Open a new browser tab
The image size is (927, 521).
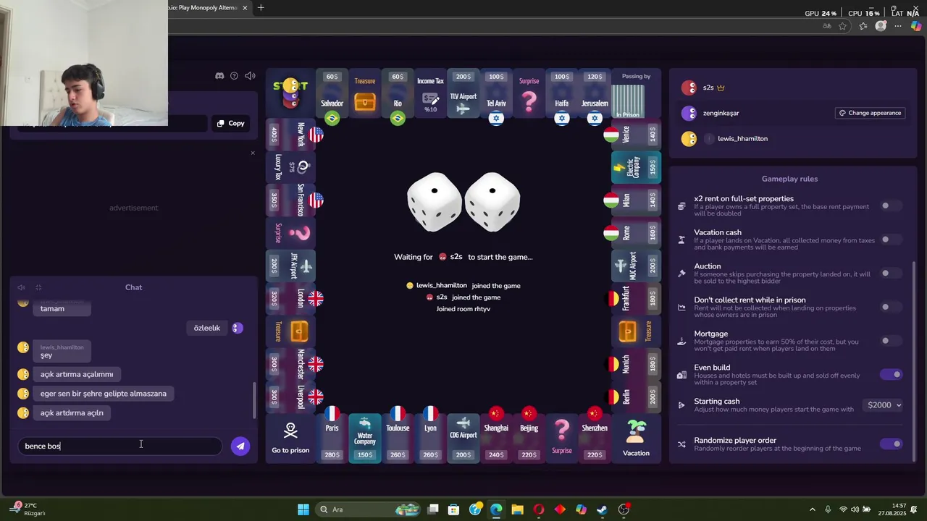261,8
